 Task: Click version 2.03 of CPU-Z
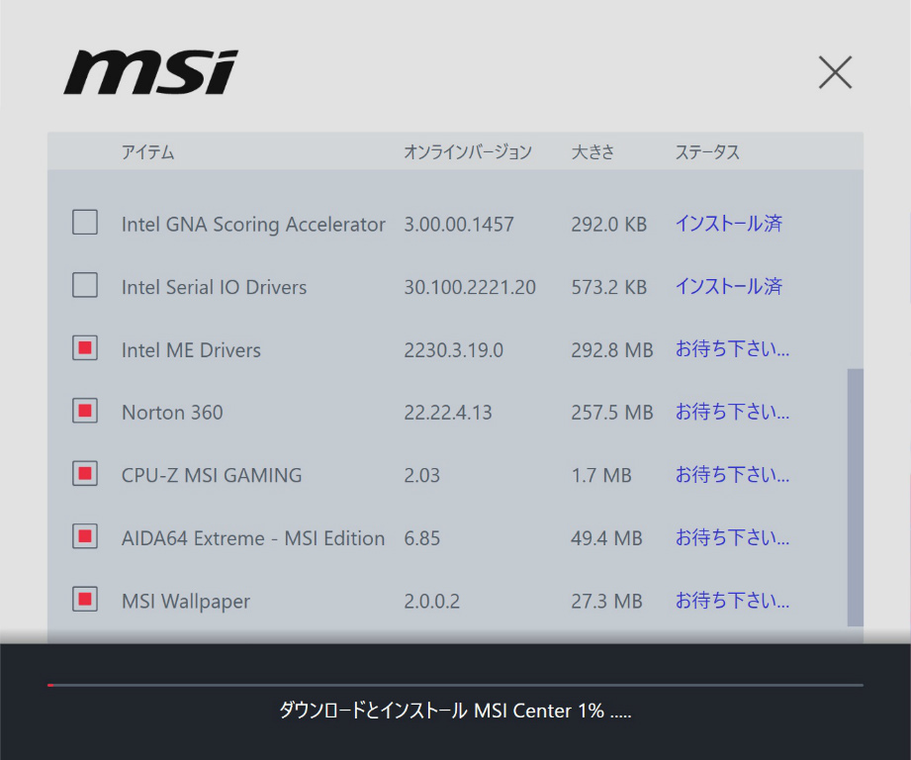pos(421,475)
